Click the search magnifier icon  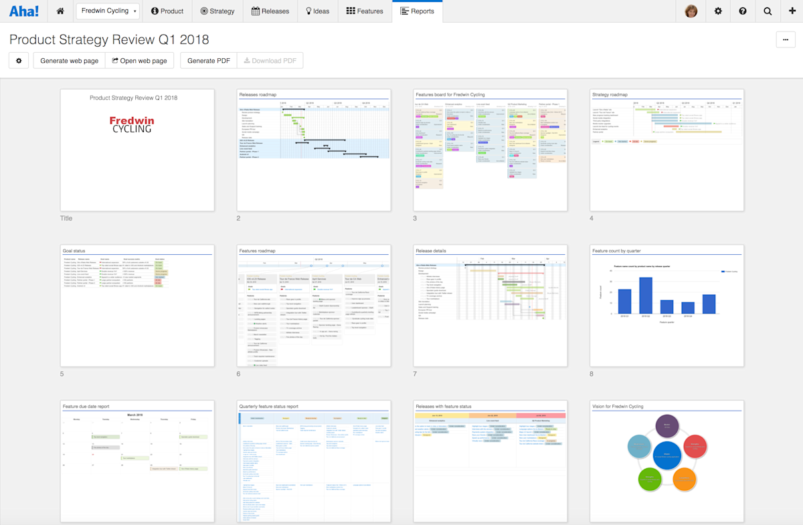tap(767, 11)
